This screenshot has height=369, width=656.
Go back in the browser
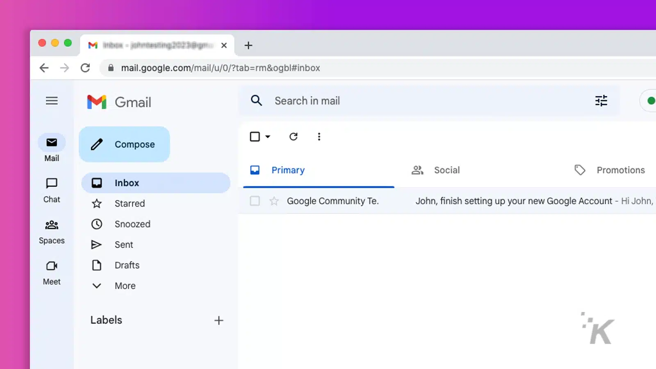point(44,68)
